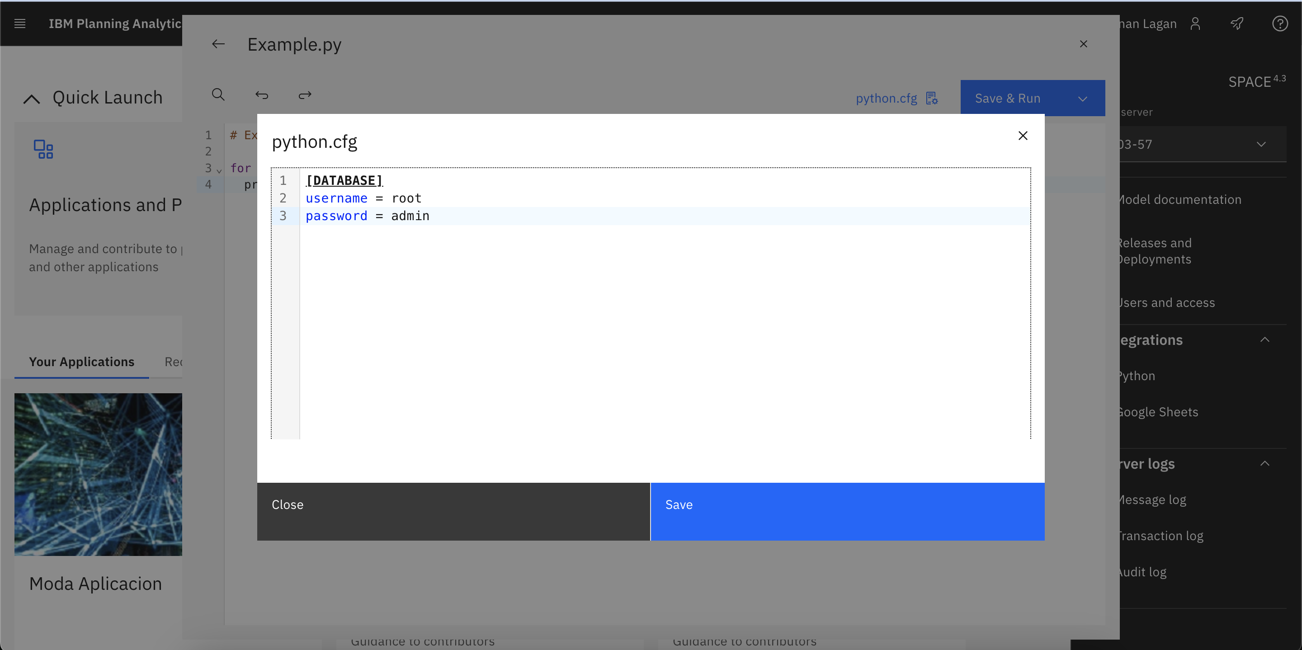1302x650 pixels.
Task: Click the IBM Planning Analytics menu icon
Action: click(x=20, y=23)
